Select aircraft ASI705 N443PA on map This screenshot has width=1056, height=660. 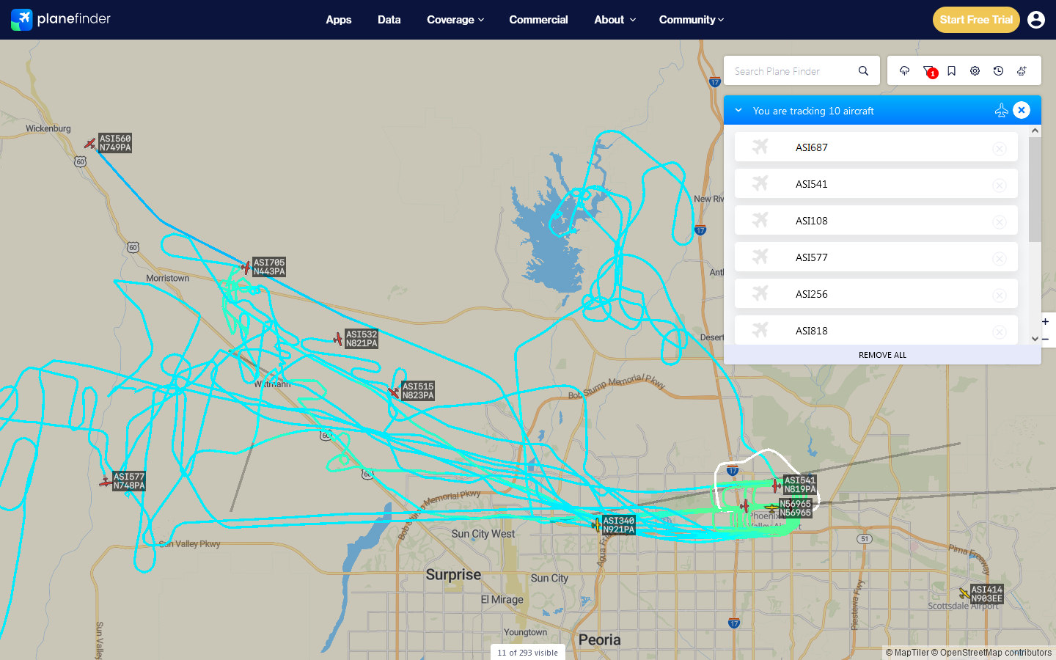[246, 268]
